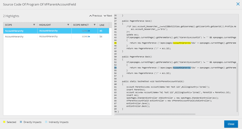Go to Previous highlight
This screenshot has width=242, height=129.
click(95, 16)
